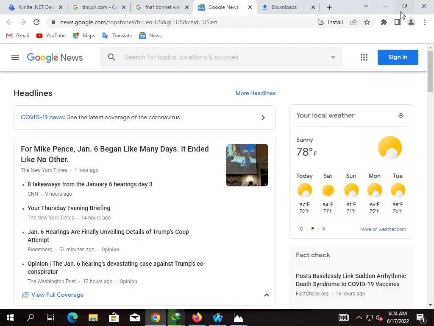This screenshot has height=326, width=434.
Task: Open the Gmail bookmark
Action: [x=17, y=36]
